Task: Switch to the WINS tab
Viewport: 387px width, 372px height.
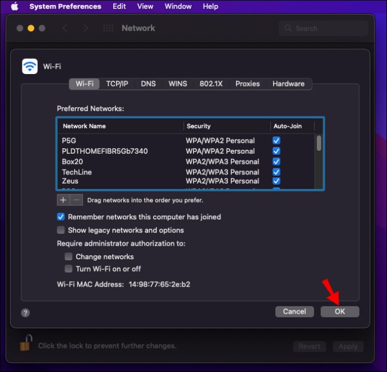Action: (178, 84)
